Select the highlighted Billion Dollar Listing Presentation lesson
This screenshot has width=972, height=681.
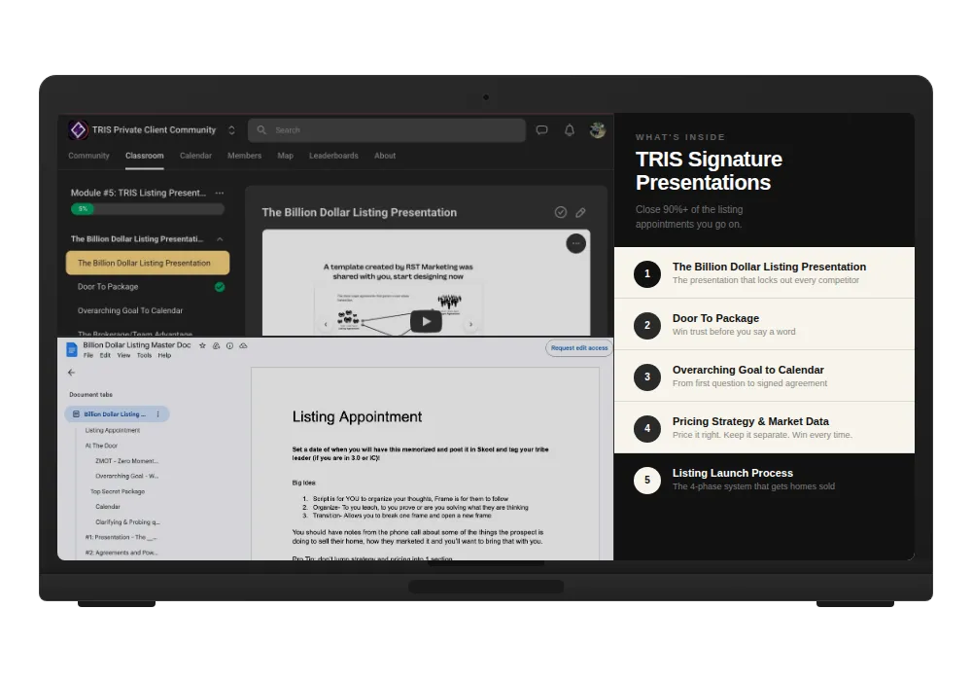[x=148, y=263]
